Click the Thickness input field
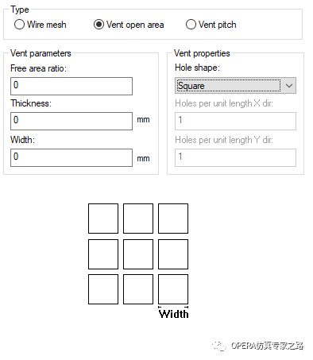Viewport: 313px width, 360px height. (71, 121)
